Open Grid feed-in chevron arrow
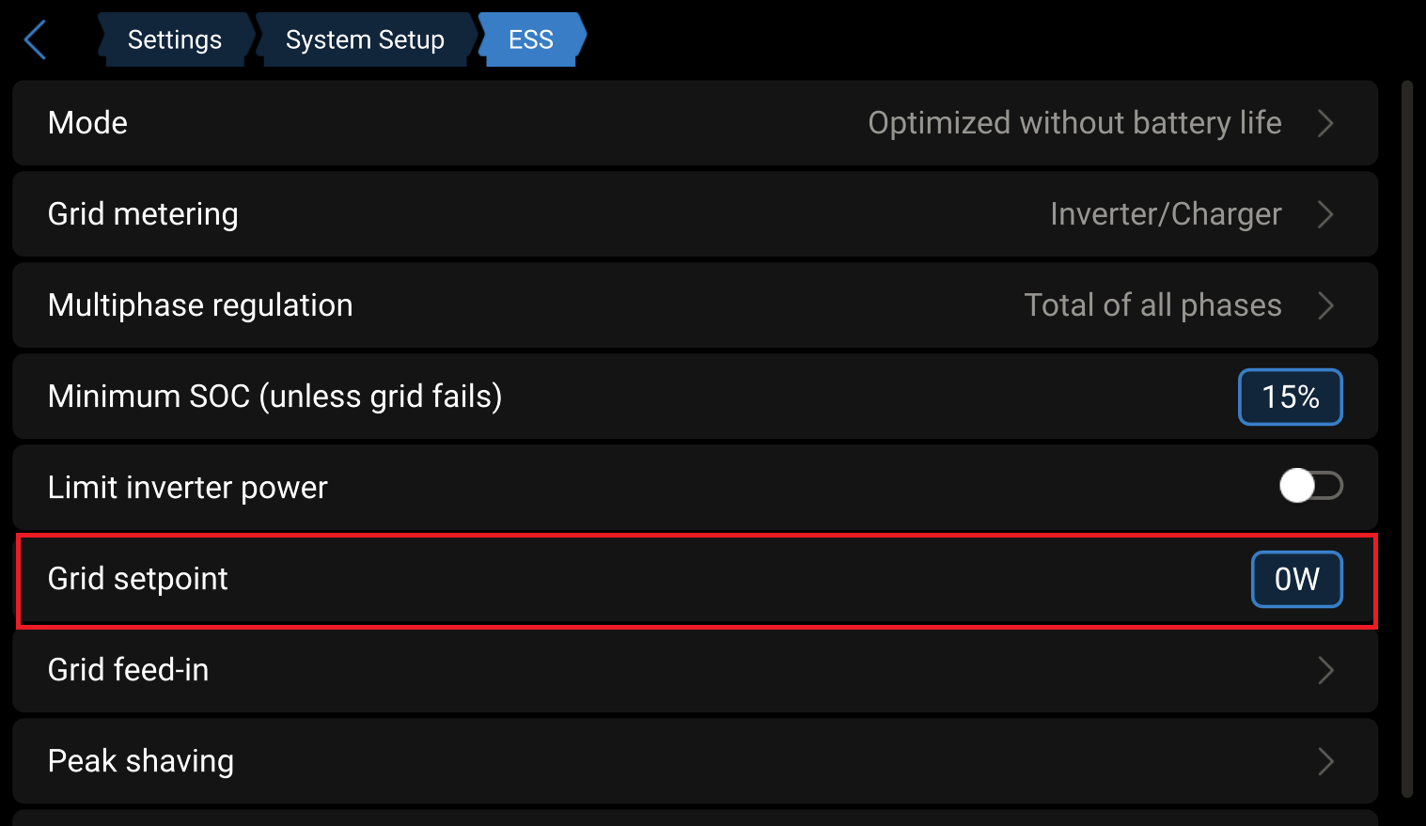 (x=1325, y=670)
